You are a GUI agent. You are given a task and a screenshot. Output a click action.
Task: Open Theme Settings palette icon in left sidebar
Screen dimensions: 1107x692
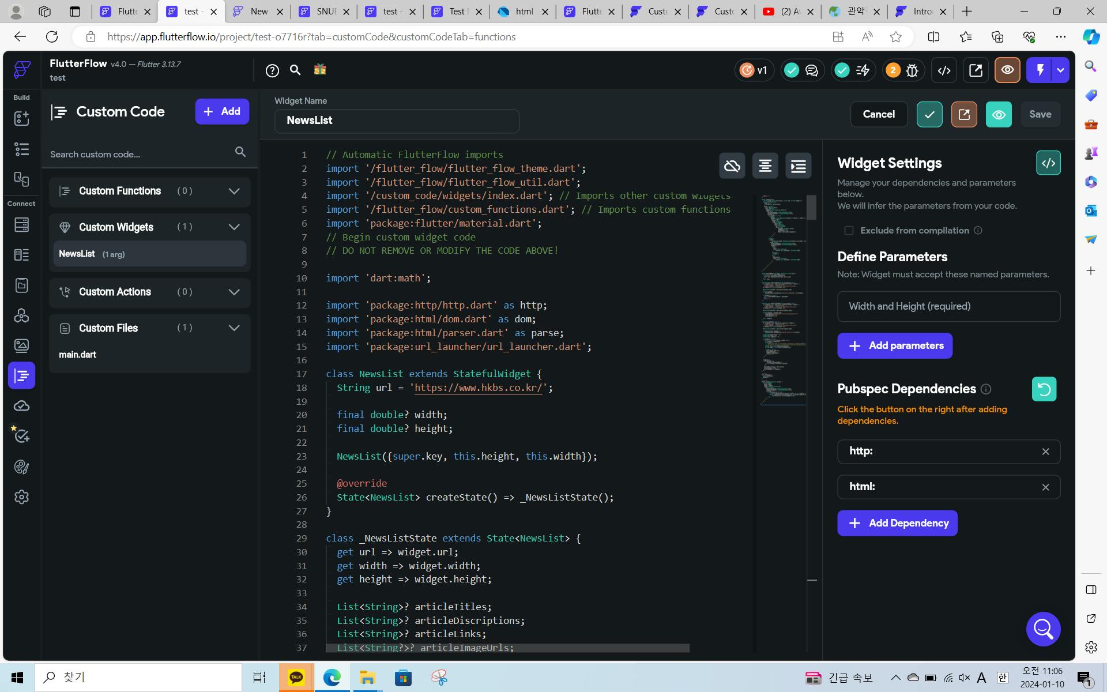pos(21,467)
